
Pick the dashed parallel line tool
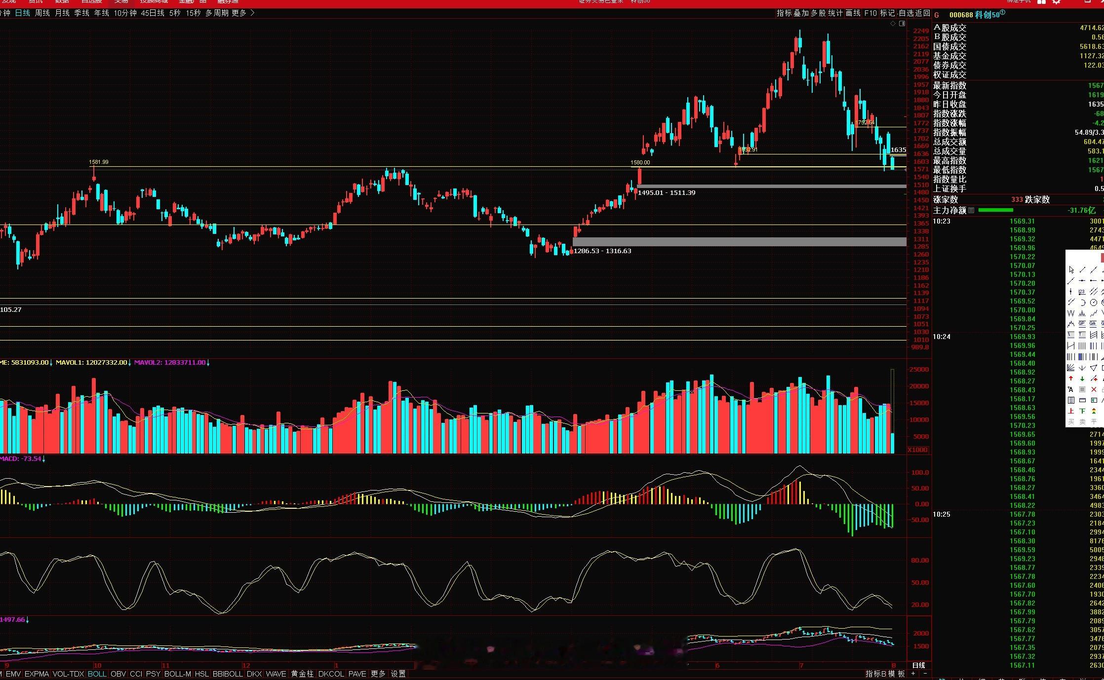(1071, 302)
